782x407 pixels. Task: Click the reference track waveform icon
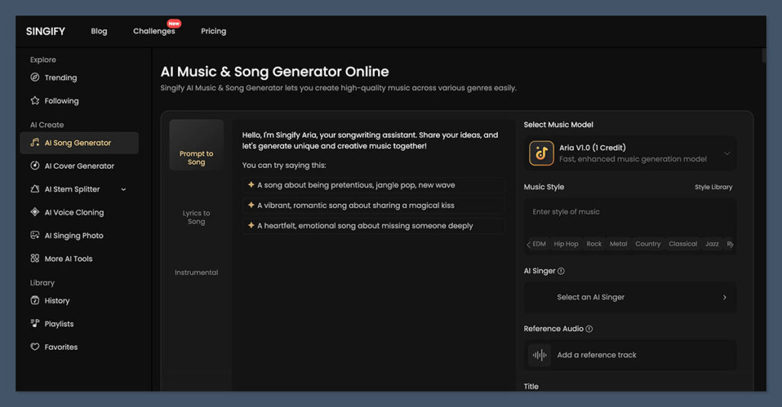tap(540, 355)
